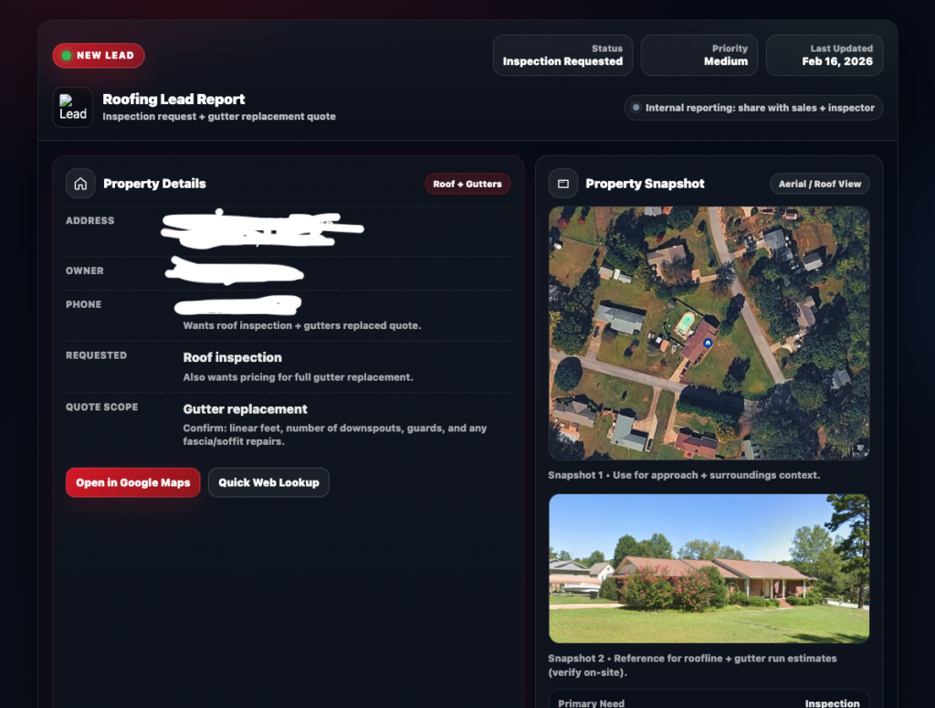Open the aerial property snapshot image
The height and width of the screenshot is (708, 935).
pyautogui.click(x=709, y=333)
